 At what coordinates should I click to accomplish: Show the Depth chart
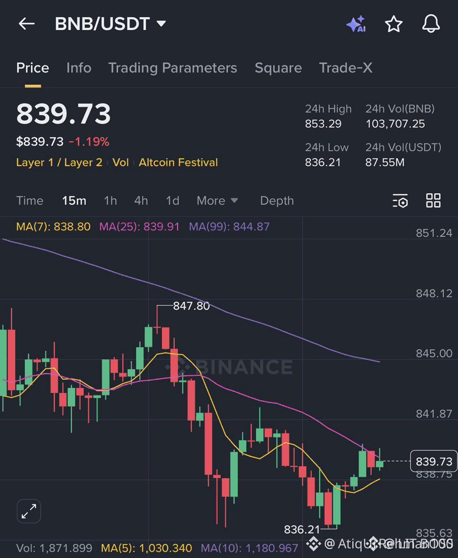(x=277, y=201)
